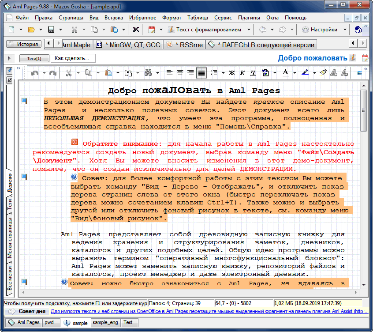
Task: Toggle the pin button on the left panel
Action: coord(9,71)
